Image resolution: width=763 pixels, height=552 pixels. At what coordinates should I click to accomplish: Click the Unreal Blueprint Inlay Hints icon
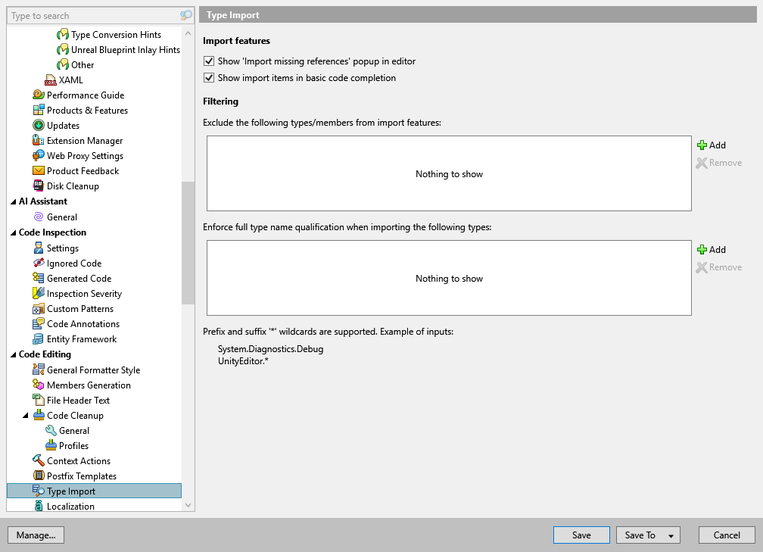(x=63, y=50)
